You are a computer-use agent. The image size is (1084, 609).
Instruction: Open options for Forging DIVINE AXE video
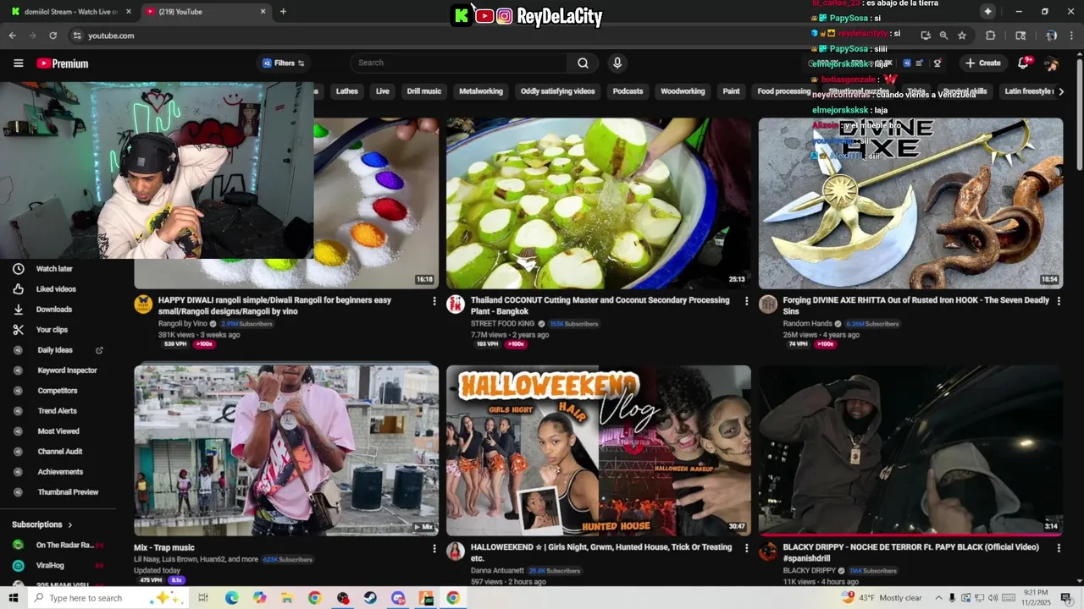point(1059,301)
